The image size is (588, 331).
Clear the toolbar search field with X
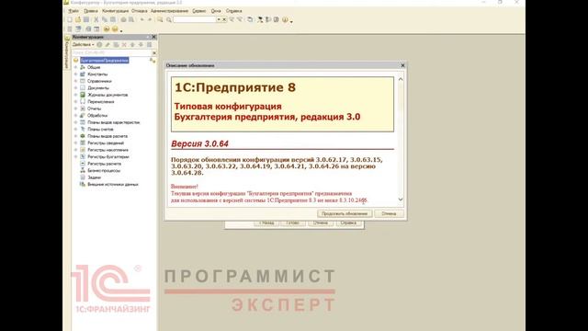point(224,19)
